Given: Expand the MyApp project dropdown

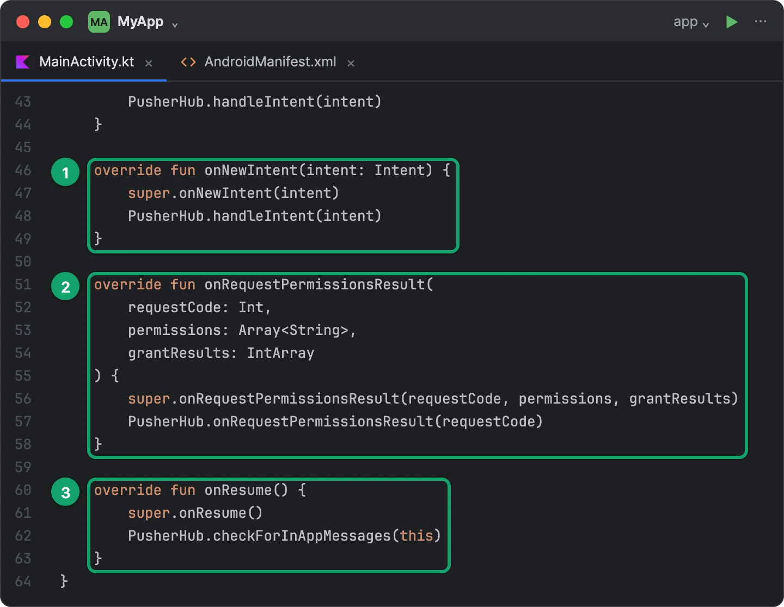Looking at the screenshot, I should [175, 25].
